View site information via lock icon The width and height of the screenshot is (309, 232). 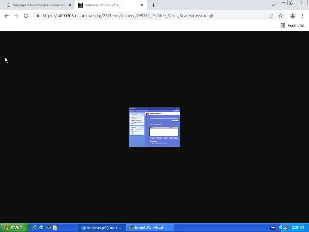(38, 16)
